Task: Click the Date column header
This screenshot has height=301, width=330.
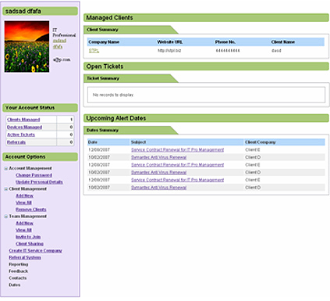Action: pos(93,142)
